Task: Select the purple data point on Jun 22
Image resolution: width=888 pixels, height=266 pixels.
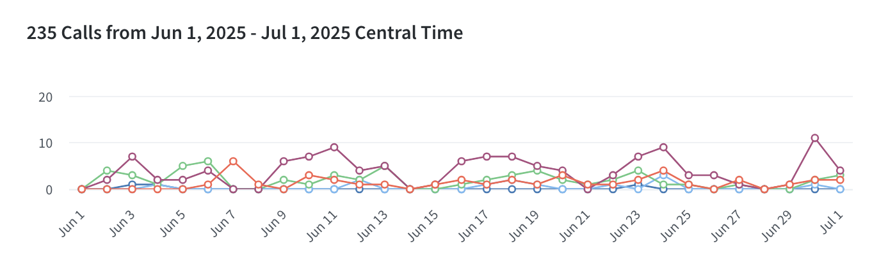Action: (613, 175)
